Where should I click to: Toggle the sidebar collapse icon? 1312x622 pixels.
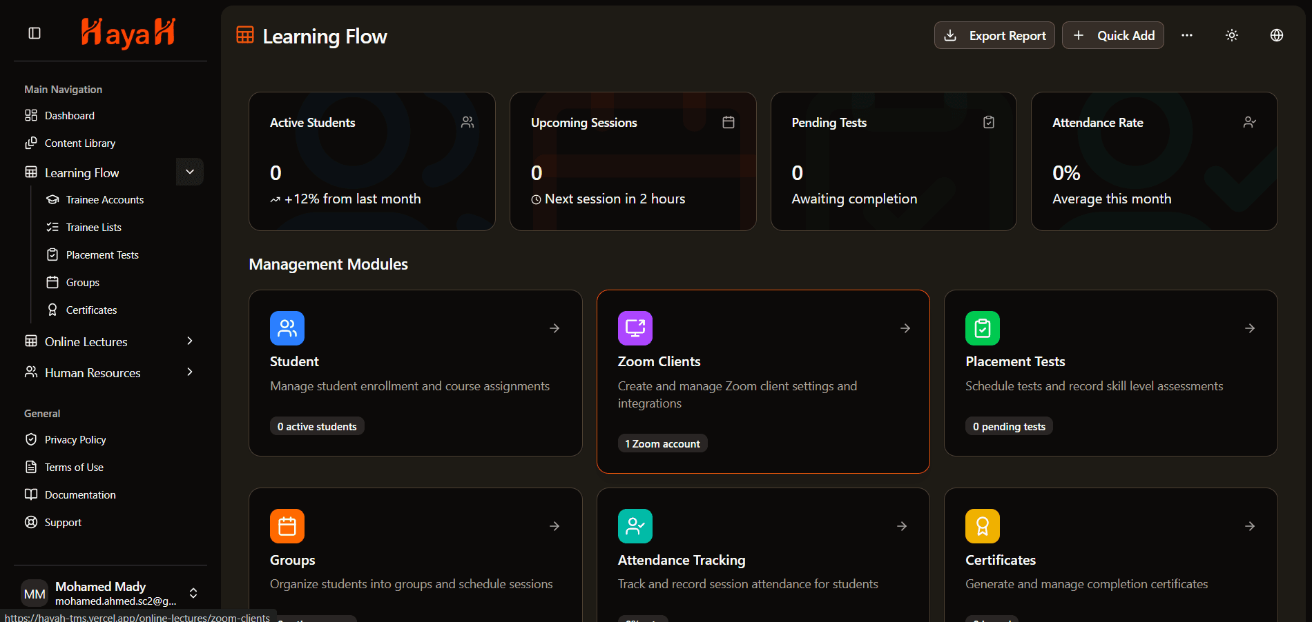click(x=35, y=33)
